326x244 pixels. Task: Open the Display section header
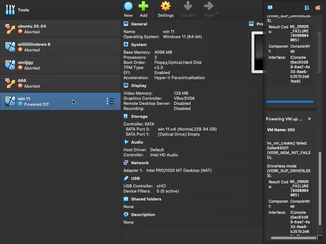point(139,85)
